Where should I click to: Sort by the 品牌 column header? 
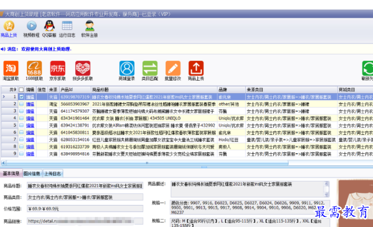click(x=231, y=90)
